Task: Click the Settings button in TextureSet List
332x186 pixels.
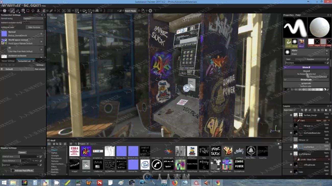Action: 40,65
